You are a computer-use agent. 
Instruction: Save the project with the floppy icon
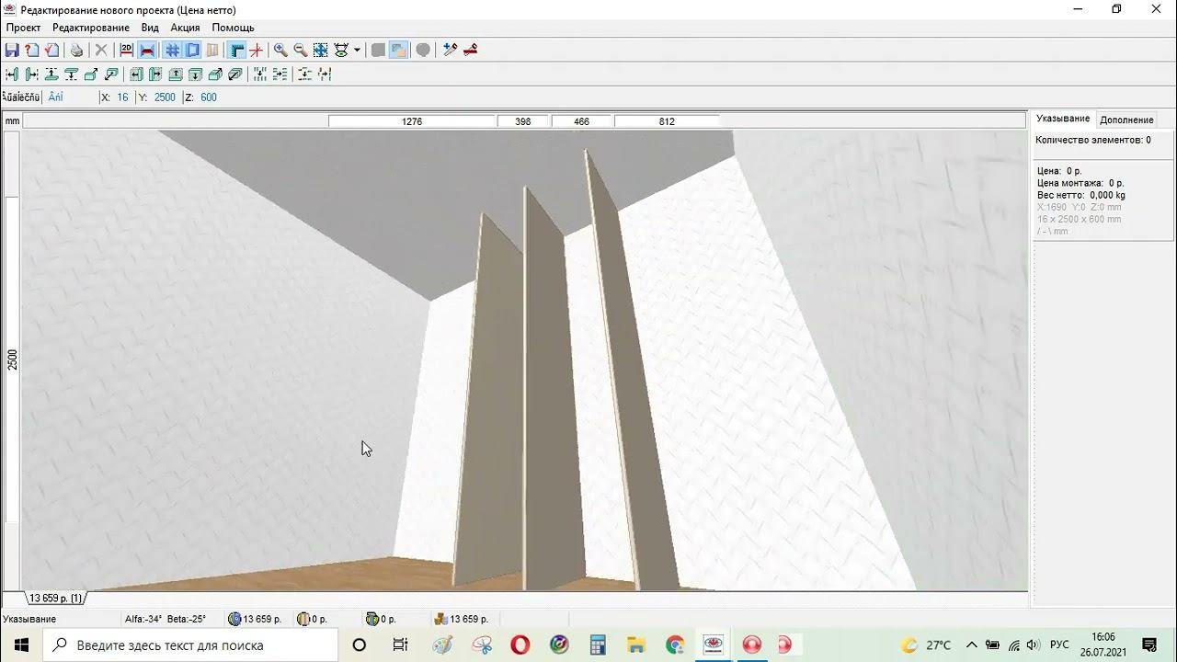pyautogui.click(x=12, y=50)
